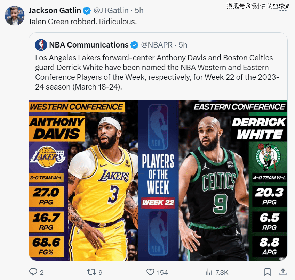Click the NBA Communications account name
The image size is (295, 280).
[x=89, y=45]
